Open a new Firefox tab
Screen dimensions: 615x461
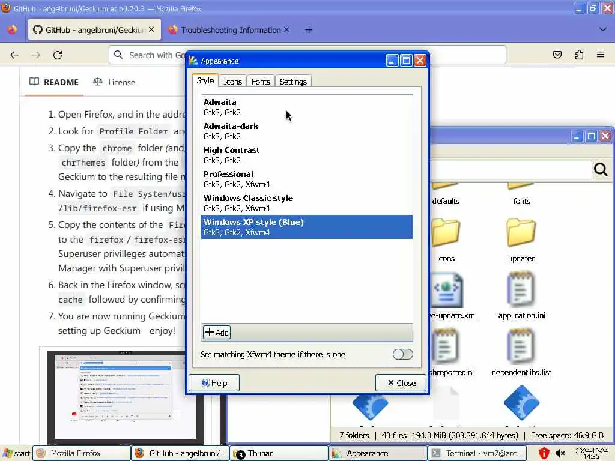point(309,30)
